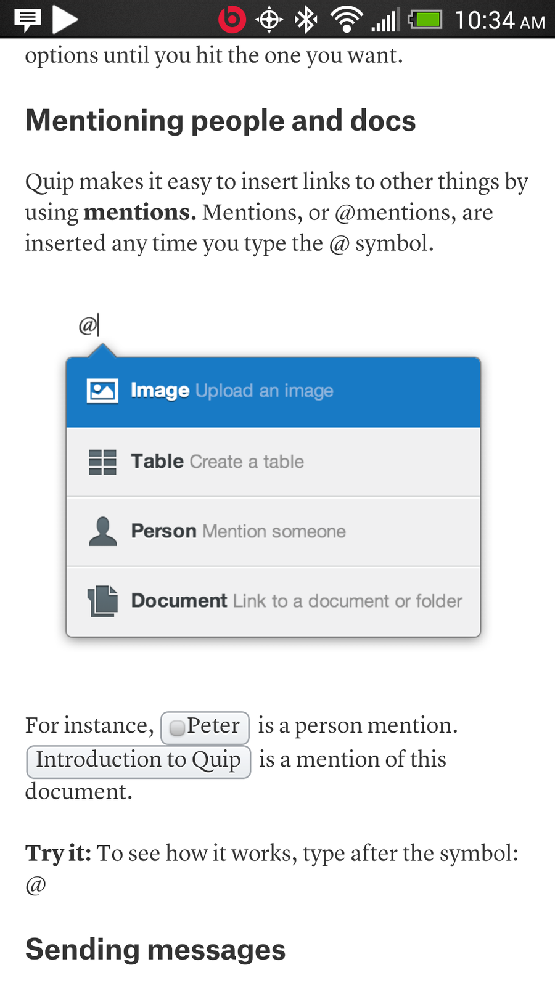Select the play triangle icon in the status bar

pos(65,19)
